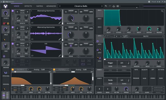This screenshot has height=100, width=166.
Task: Click the LFO 1 smooth curve icon
Action: (125, 36)
